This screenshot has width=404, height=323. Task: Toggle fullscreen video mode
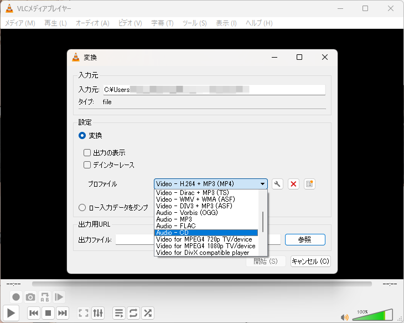tap(84, 313)
